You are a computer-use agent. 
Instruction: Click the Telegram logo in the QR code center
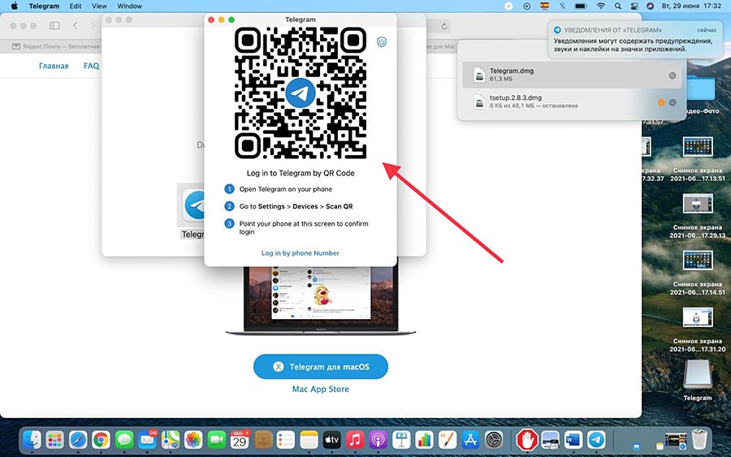pyautogui.click(x=301, y=93)
